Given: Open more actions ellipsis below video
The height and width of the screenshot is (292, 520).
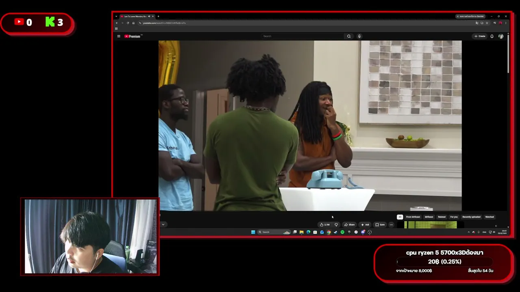Looking at the screenshot, I should tap(391, 225).
